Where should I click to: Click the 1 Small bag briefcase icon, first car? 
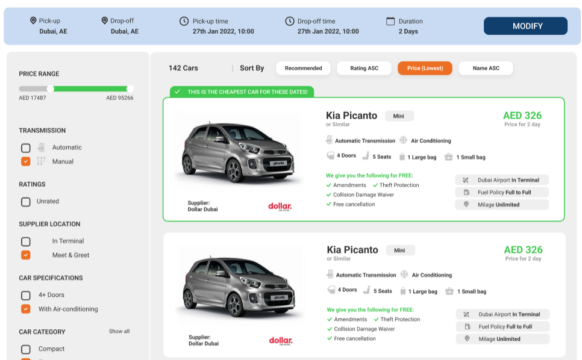(x=449, y=157)
